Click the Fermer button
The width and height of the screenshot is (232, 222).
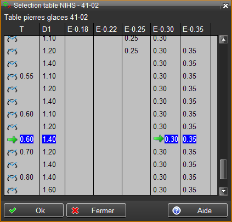tap(96, 210)
